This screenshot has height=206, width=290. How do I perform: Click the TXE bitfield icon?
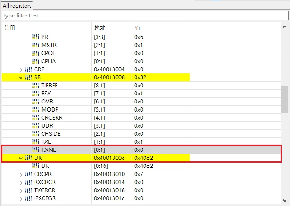[x=36, y=142]
